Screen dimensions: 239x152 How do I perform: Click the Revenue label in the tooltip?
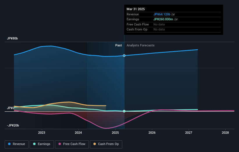click(x=133, y=14)
